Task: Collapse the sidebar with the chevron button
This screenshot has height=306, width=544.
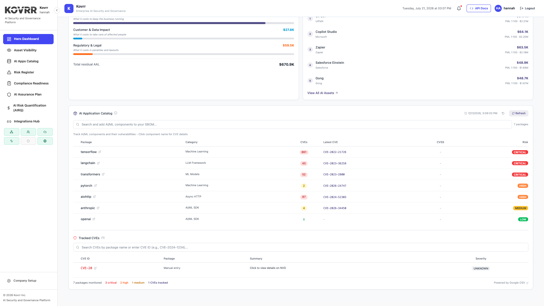Action: (x=57, y=10)
